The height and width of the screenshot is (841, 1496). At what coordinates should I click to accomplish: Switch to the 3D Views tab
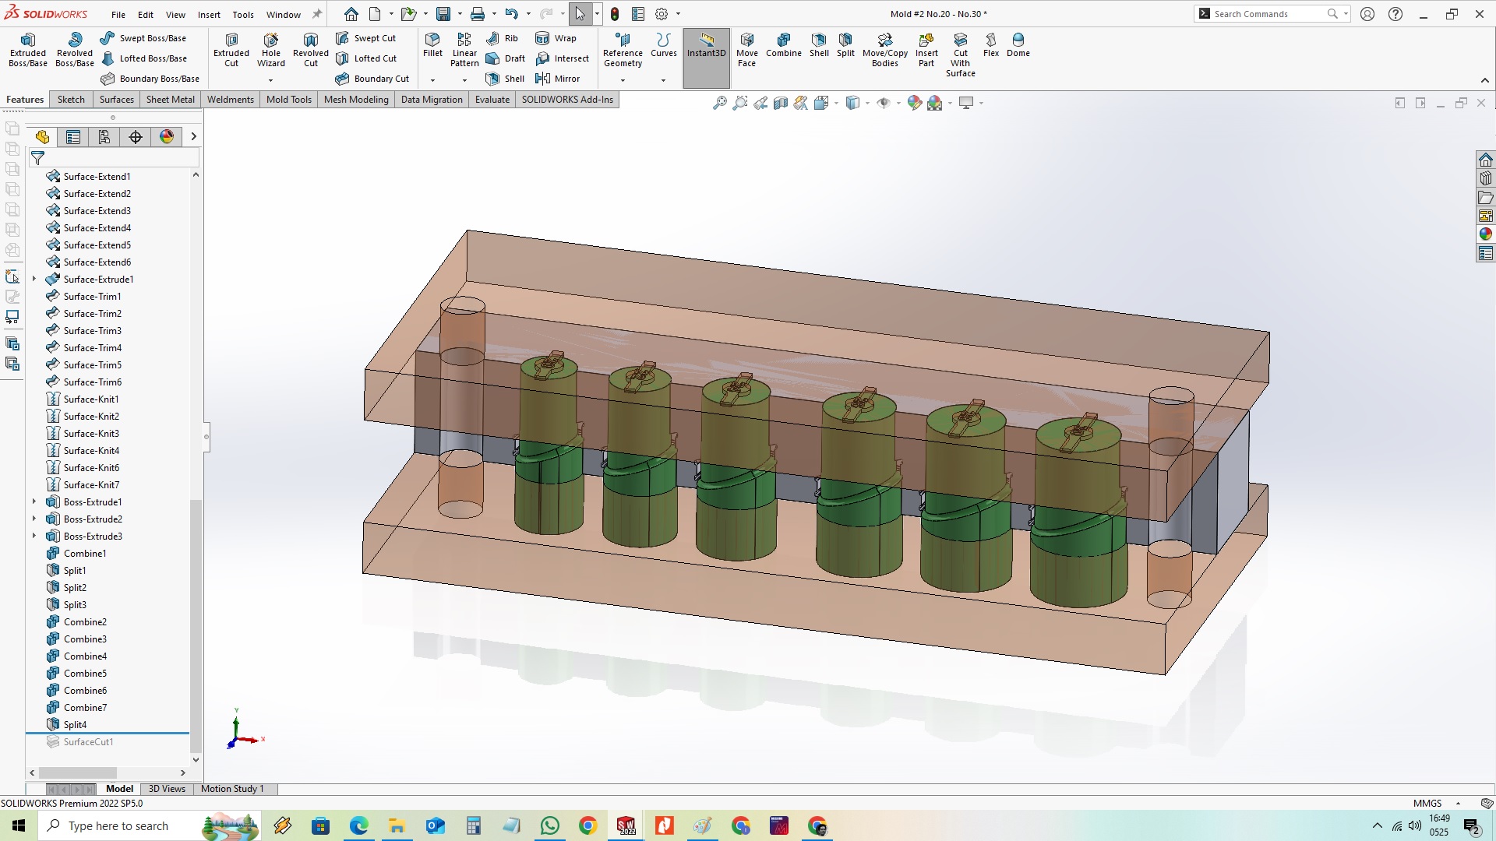[x=167, y=789]
